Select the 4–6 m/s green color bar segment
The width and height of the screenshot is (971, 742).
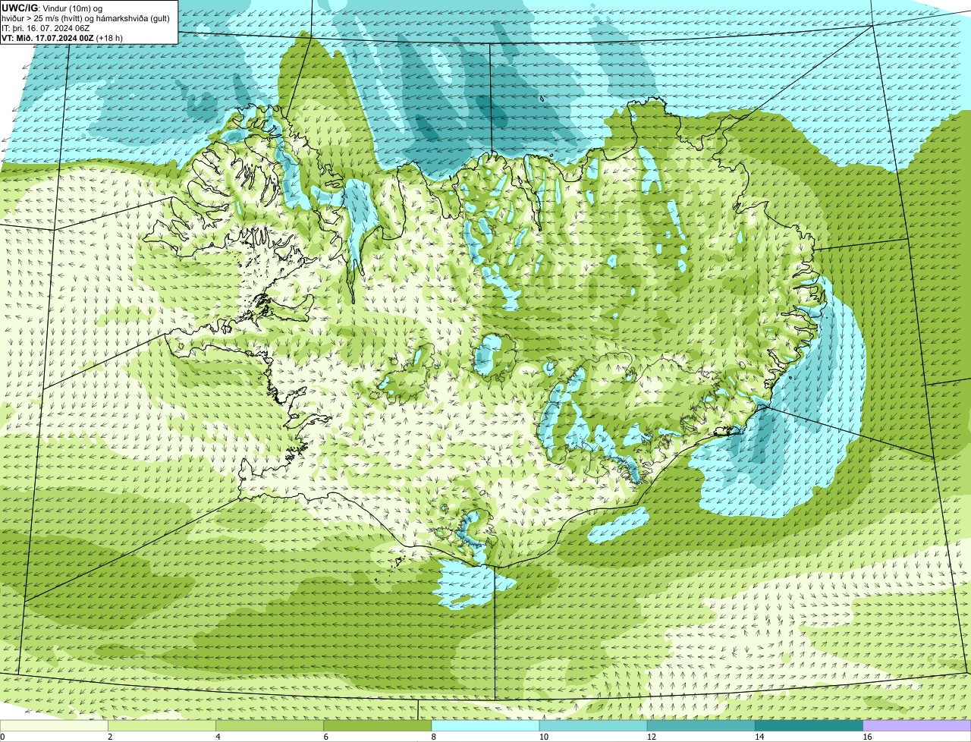[x=269, y=726]
